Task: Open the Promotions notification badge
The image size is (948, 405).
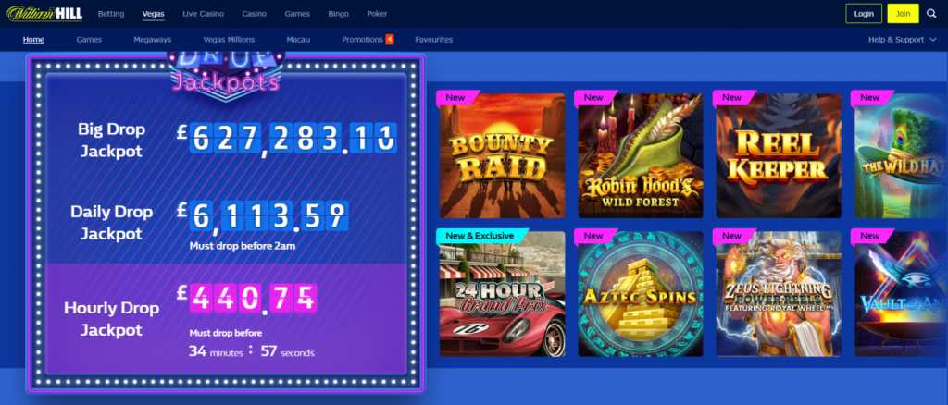Action: click(390, 39)
